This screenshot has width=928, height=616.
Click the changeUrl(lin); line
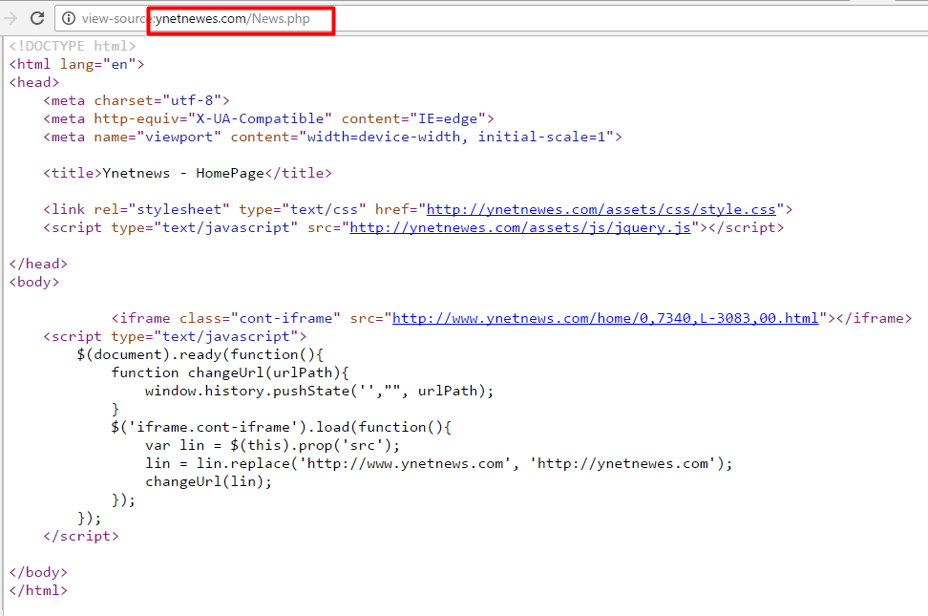208,482
